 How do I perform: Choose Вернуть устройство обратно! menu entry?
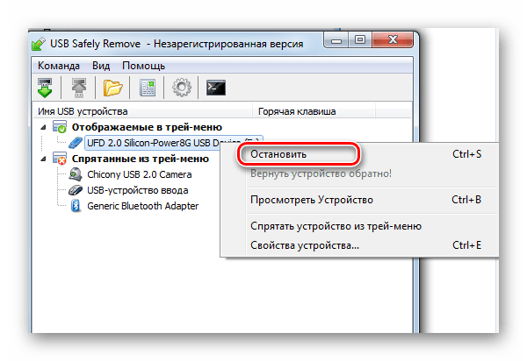click(359, 173)
